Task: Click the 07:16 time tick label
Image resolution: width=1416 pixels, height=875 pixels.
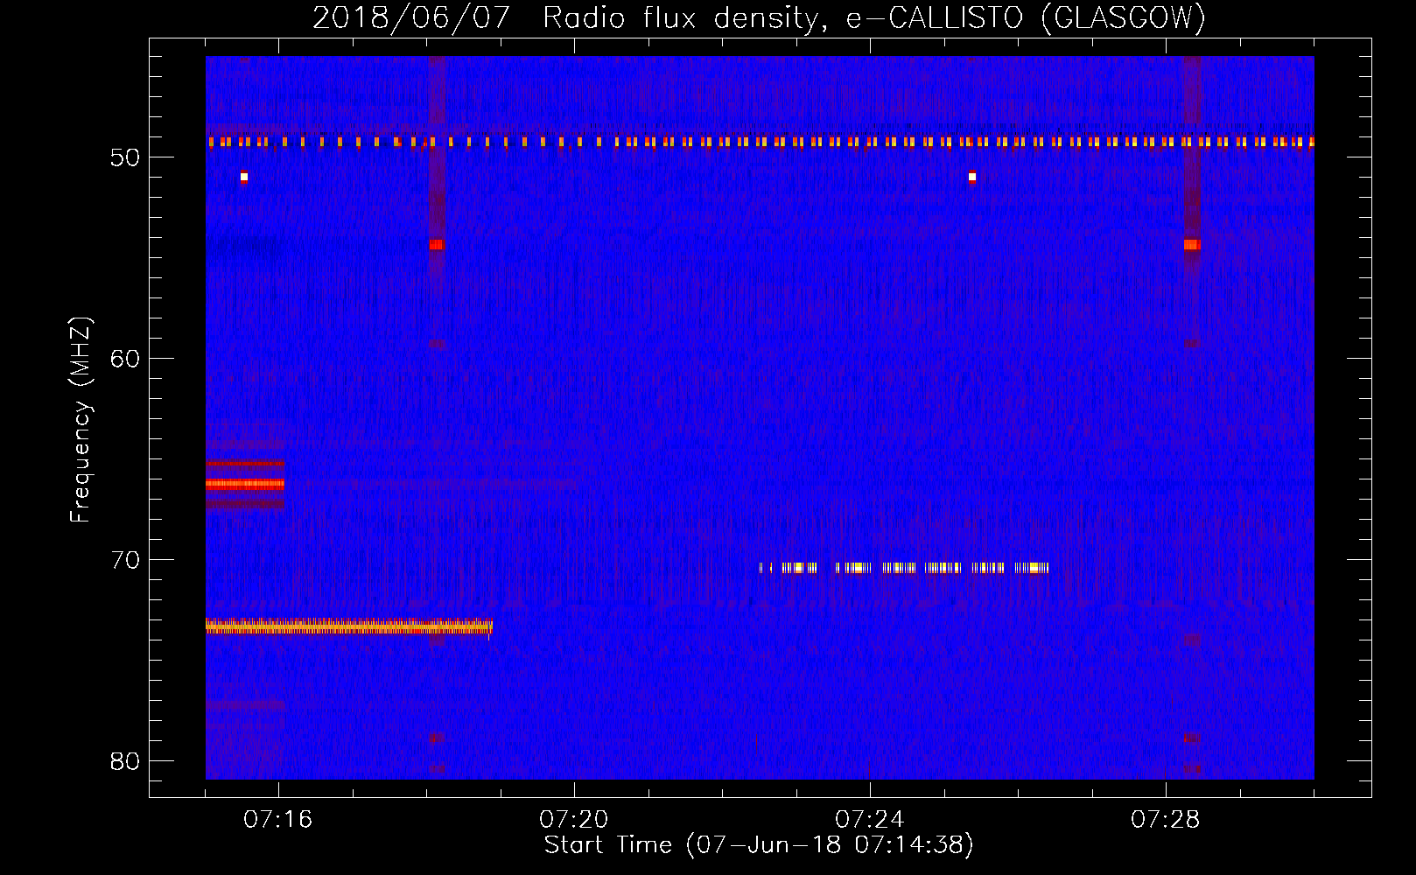Action: coord(278,820)
